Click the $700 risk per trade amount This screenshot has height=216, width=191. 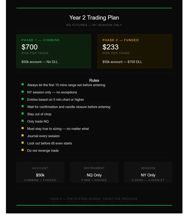coord(29,47)
